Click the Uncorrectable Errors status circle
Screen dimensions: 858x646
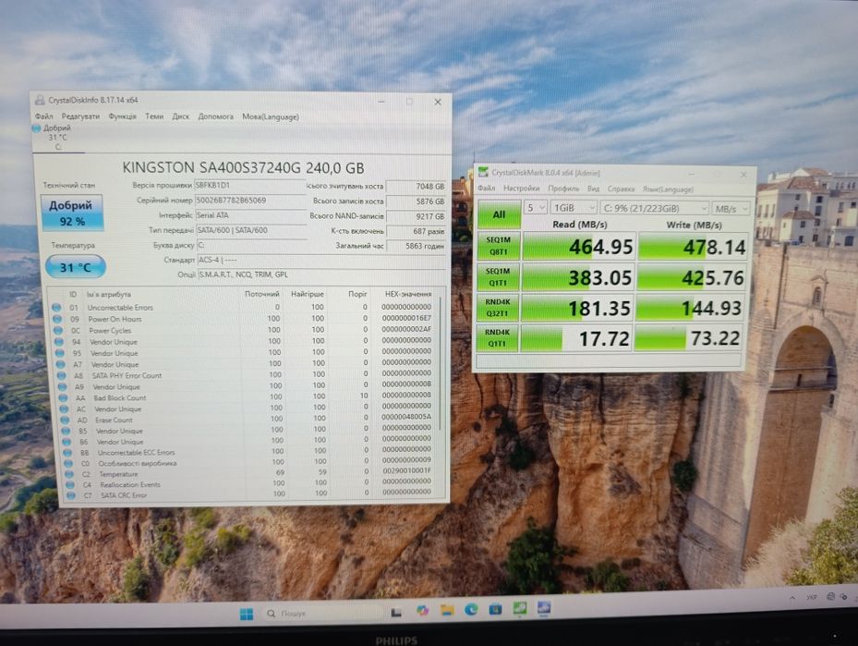pos(56,308)
